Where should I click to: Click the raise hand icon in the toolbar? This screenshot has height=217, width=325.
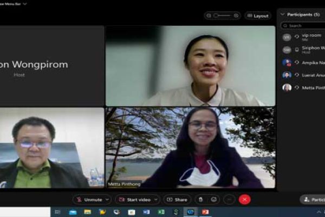click(200, 200)
